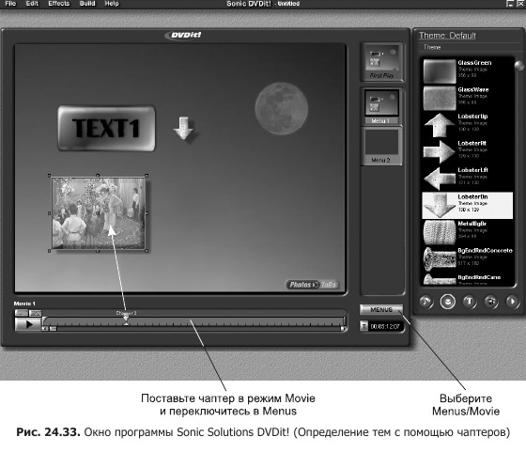Click the MENUS toggle button
Viewport: 526px width, 452px height.
[x=381, y=310]
